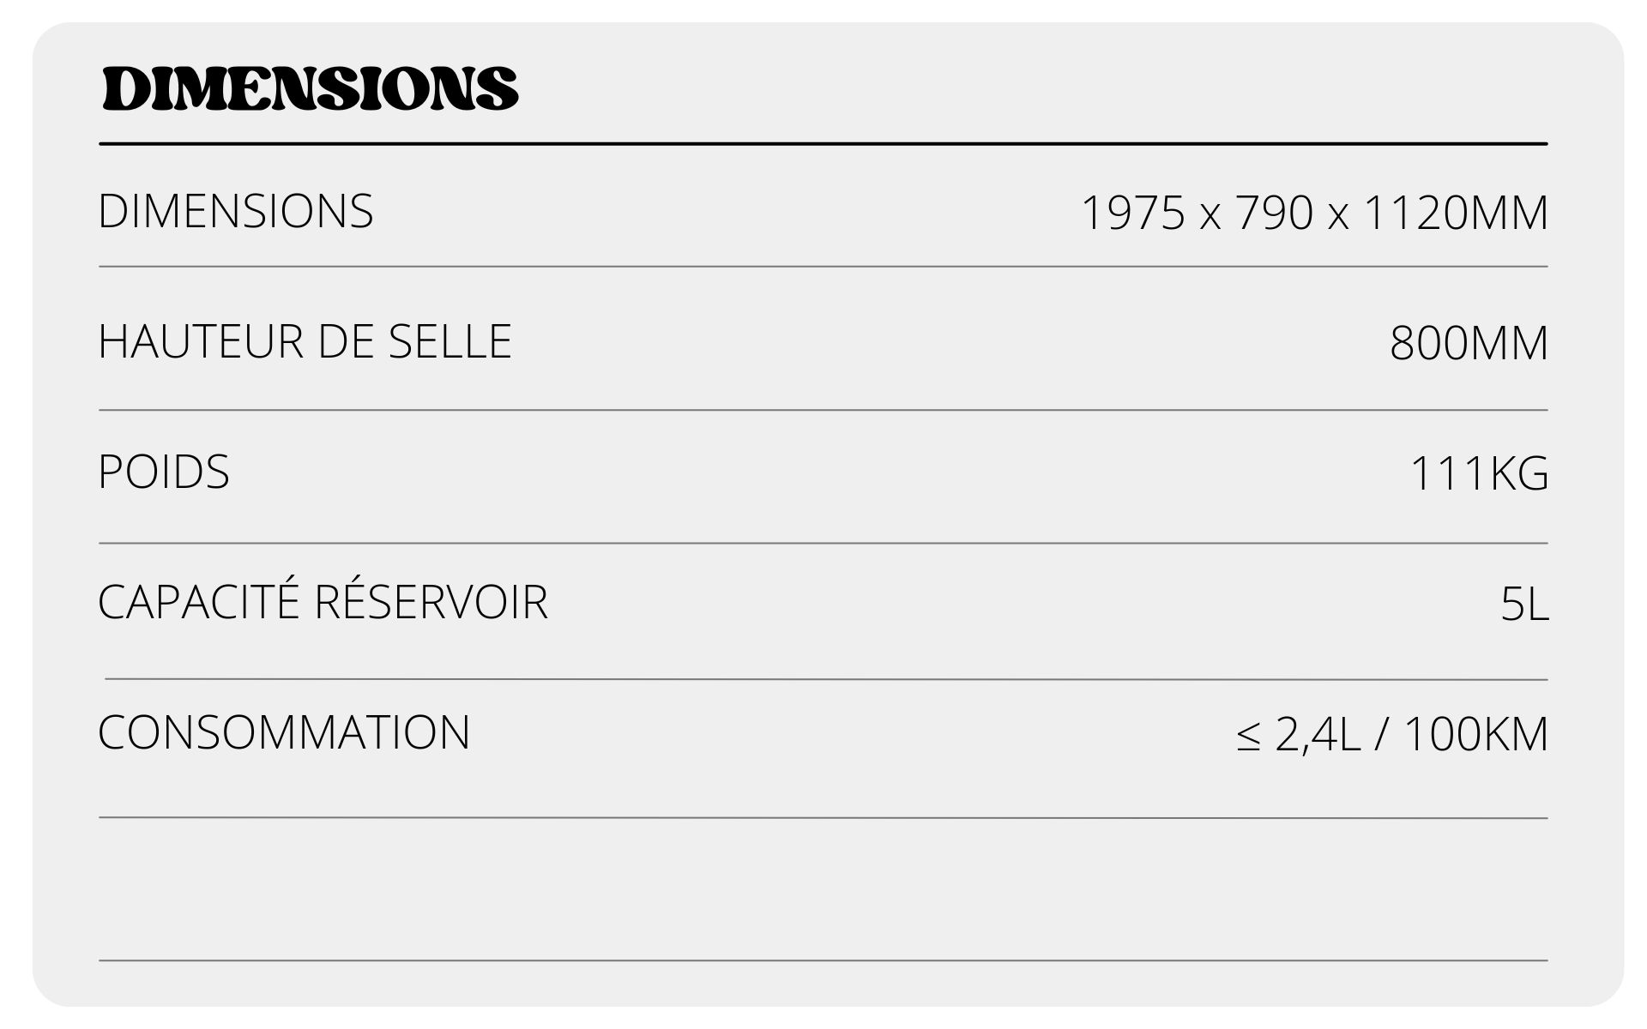Click the thick black line under the heading
This screenshot has height=1029, width=1647.
point(823,144)
